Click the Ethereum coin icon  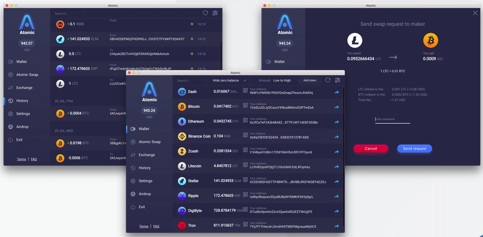click(x=182, y=121)
